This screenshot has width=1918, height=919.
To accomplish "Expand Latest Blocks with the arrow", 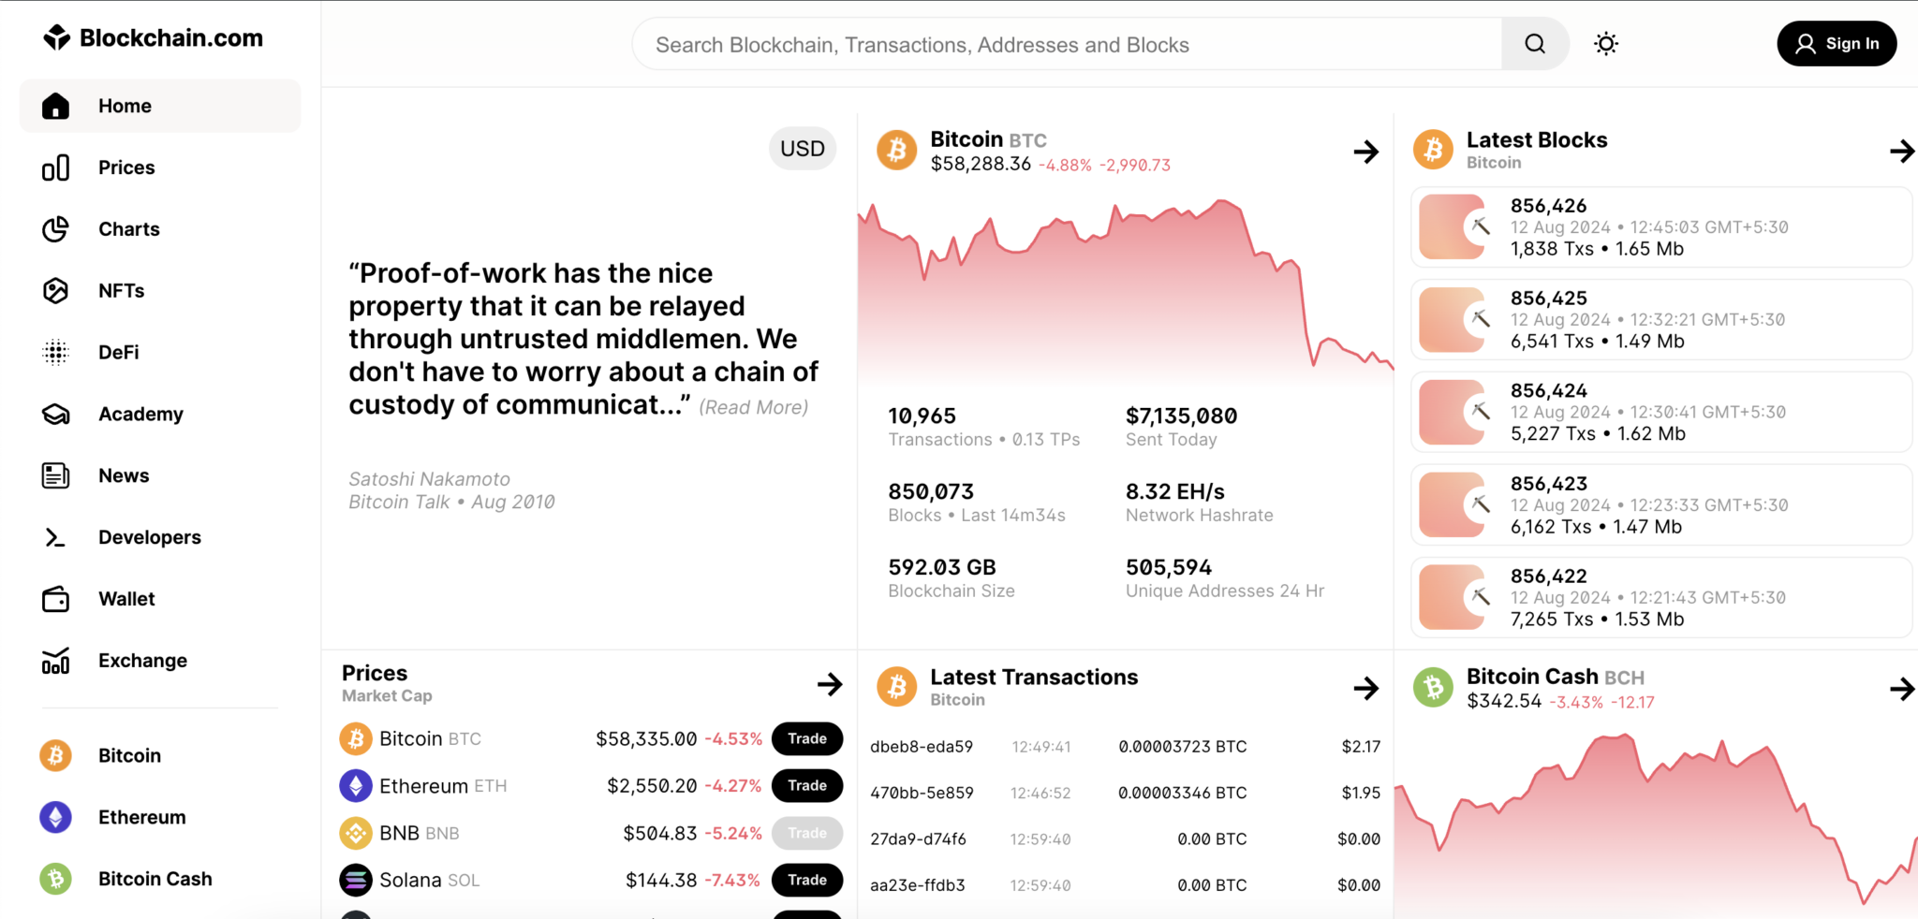I will pyautogui.click(x=1903, y=150).
